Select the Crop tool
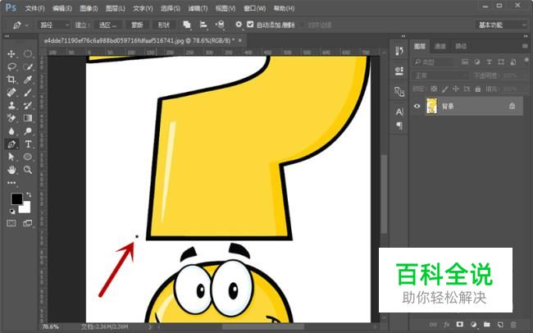The width and height of the screenshot is (533, 333). click(x=11, y=80)
